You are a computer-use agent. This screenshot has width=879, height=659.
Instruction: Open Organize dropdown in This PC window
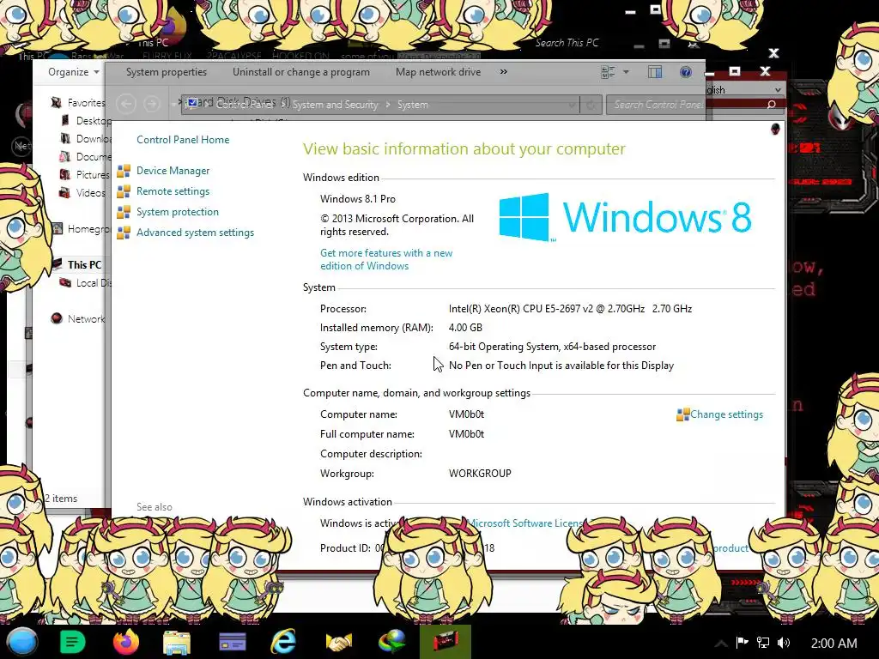point(74,72)
